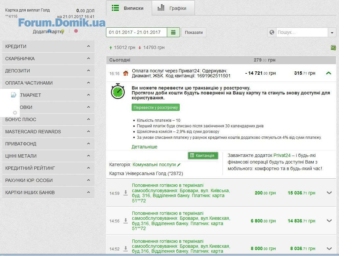
Task: Click the document icon in sidebar popup
Action: click(13, 95)
